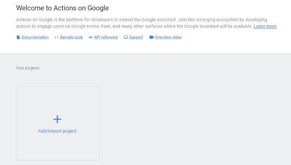Click the Overview video camera icon
The height and width of the screenshot is (165, 291).
click(x=152, y=37)
